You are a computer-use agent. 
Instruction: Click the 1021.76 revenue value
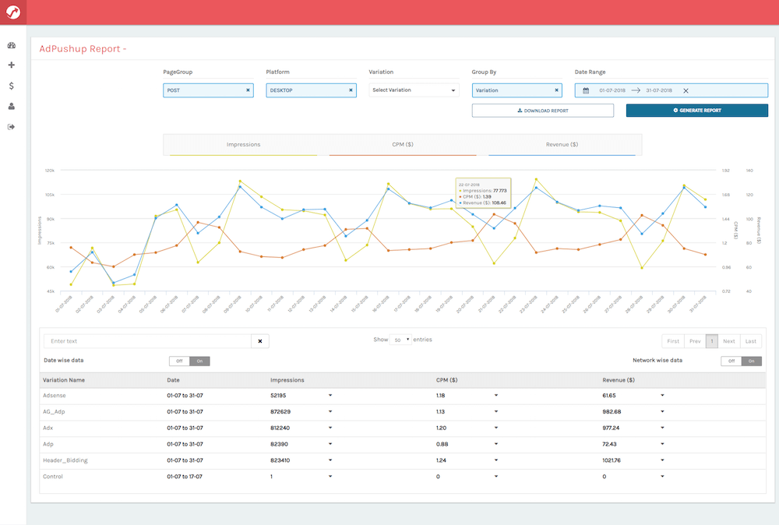tap(612, 460)
